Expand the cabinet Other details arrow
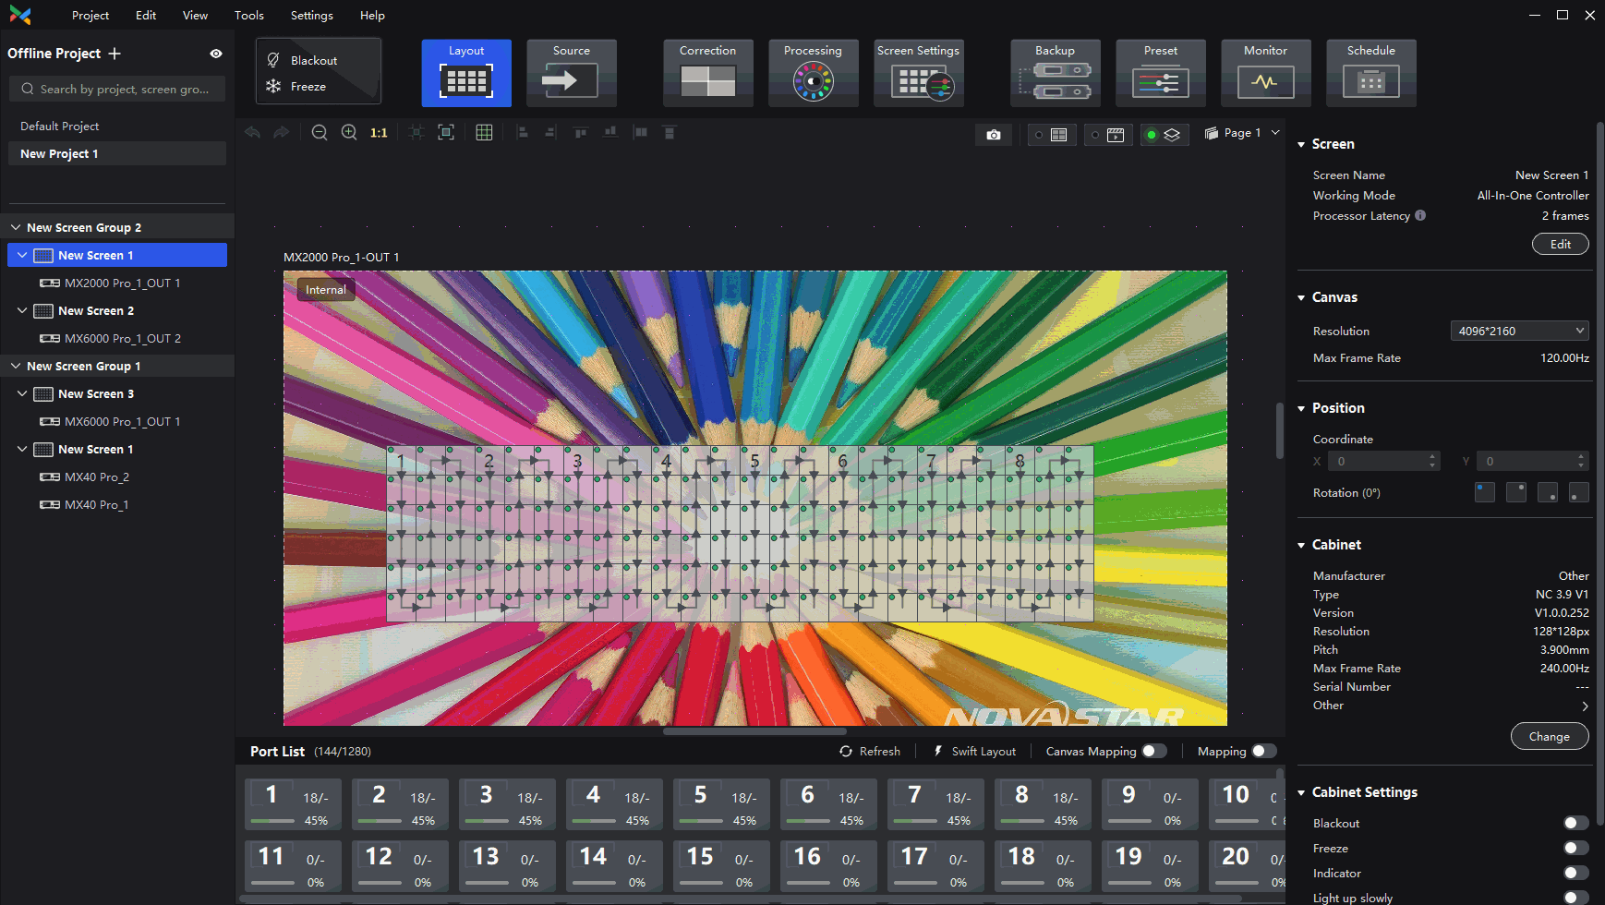Viewport: 1605px width, 905px height. [1585, 706]
